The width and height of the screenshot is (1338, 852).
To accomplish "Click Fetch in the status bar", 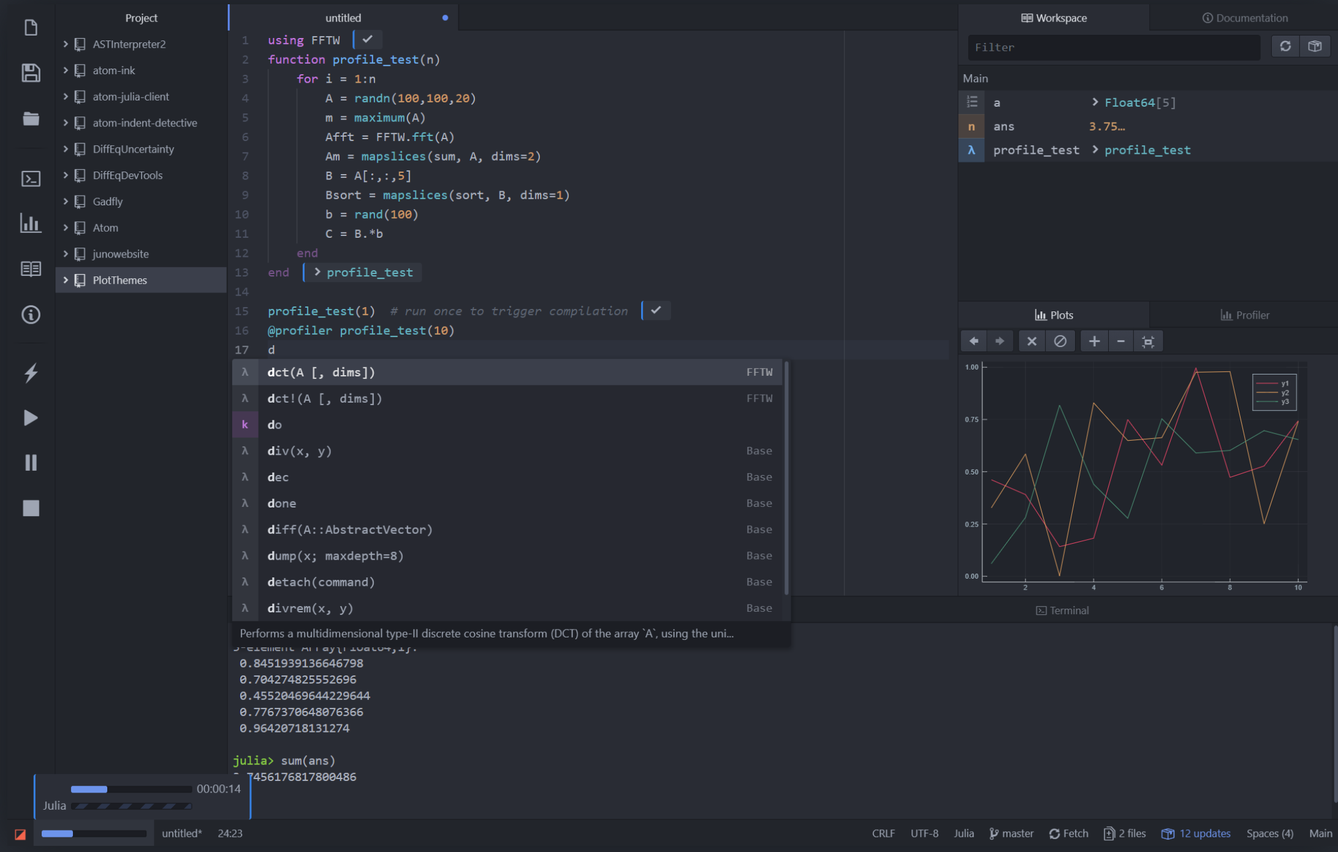I will pyautogui.click(x=1068, y=834).
